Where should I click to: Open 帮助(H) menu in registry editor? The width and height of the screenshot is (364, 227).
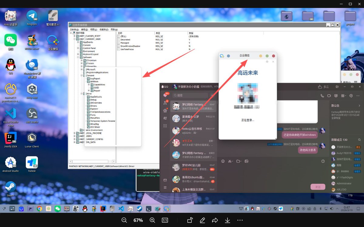pos(114,29)
